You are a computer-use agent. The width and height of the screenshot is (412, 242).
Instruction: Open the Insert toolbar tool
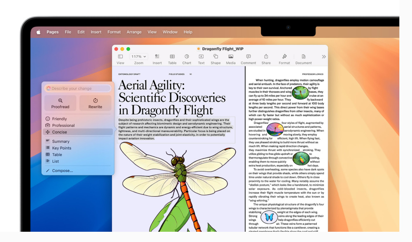pyautogui.click(x=157, y=57)
